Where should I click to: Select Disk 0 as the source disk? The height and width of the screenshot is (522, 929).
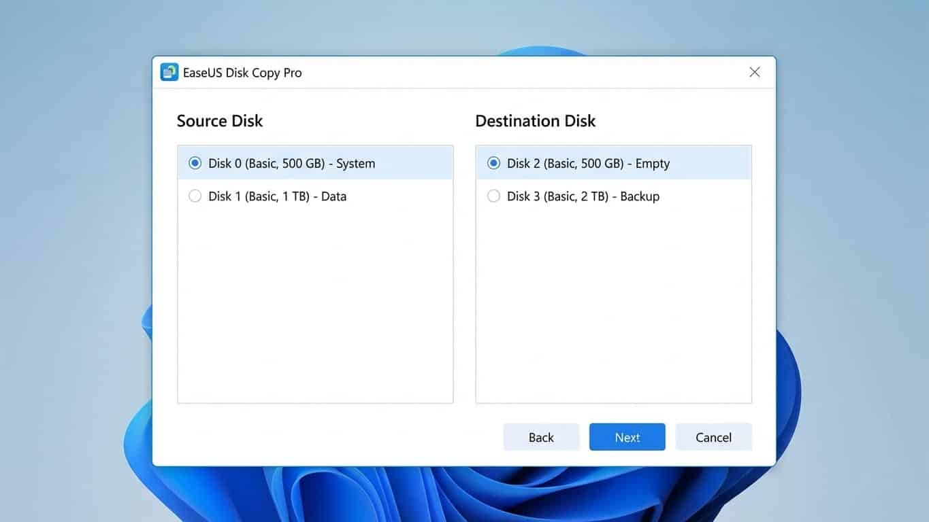[x=195, y=162]
